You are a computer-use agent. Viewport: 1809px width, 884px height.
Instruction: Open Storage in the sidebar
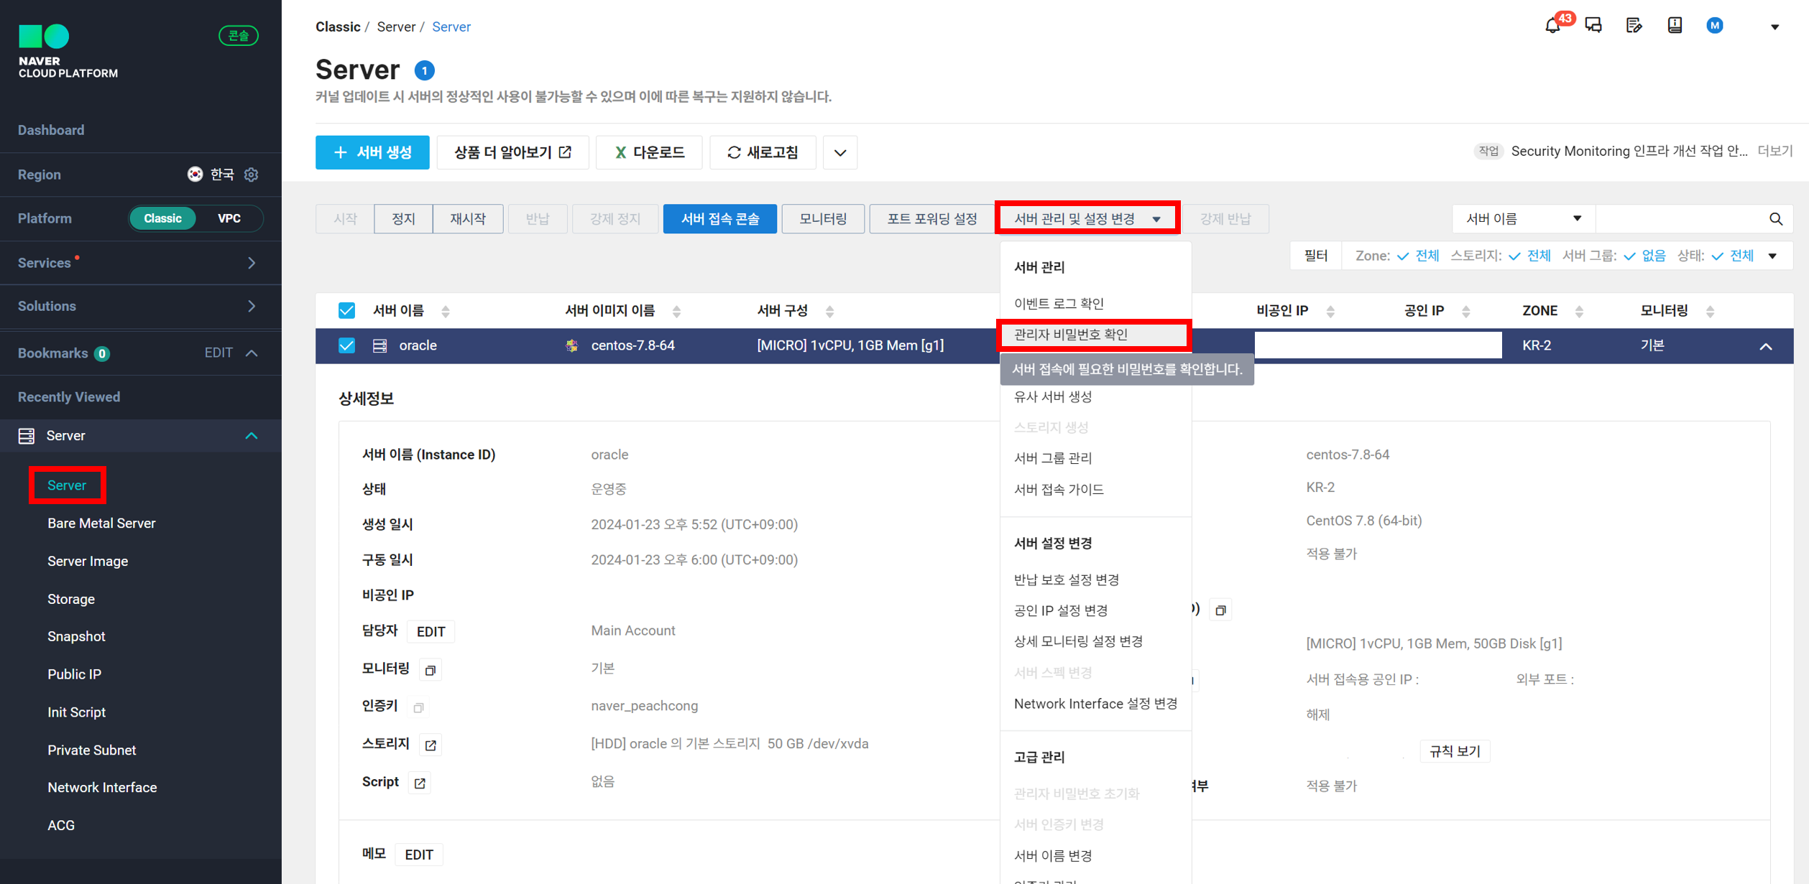[71, 599]
